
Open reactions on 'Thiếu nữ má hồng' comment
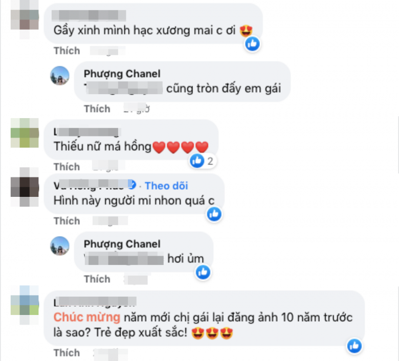pyautogui.click(x=203, y=161)
